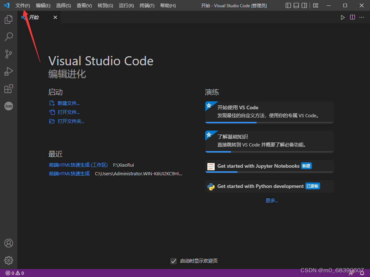The width and height of the screenshot is (370, 277).
Task: Open the 文件(F) menu
Action: [23, 5]
